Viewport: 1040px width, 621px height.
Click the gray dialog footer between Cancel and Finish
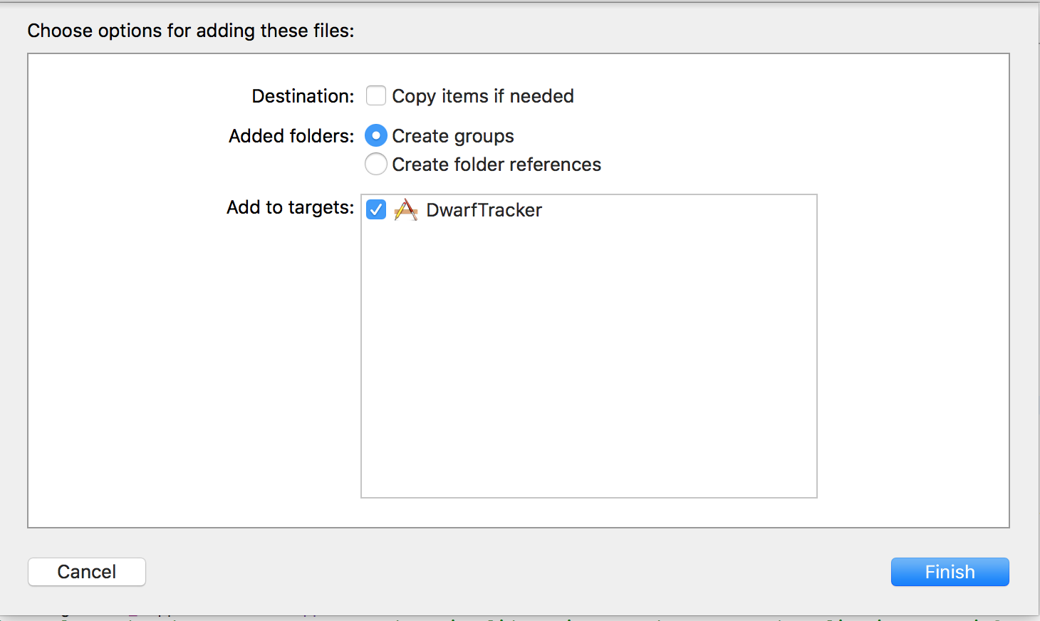pos(518,572)
